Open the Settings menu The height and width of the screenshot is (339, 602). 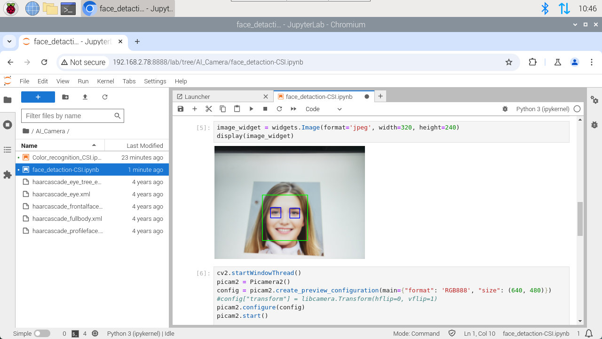(155, 81)
